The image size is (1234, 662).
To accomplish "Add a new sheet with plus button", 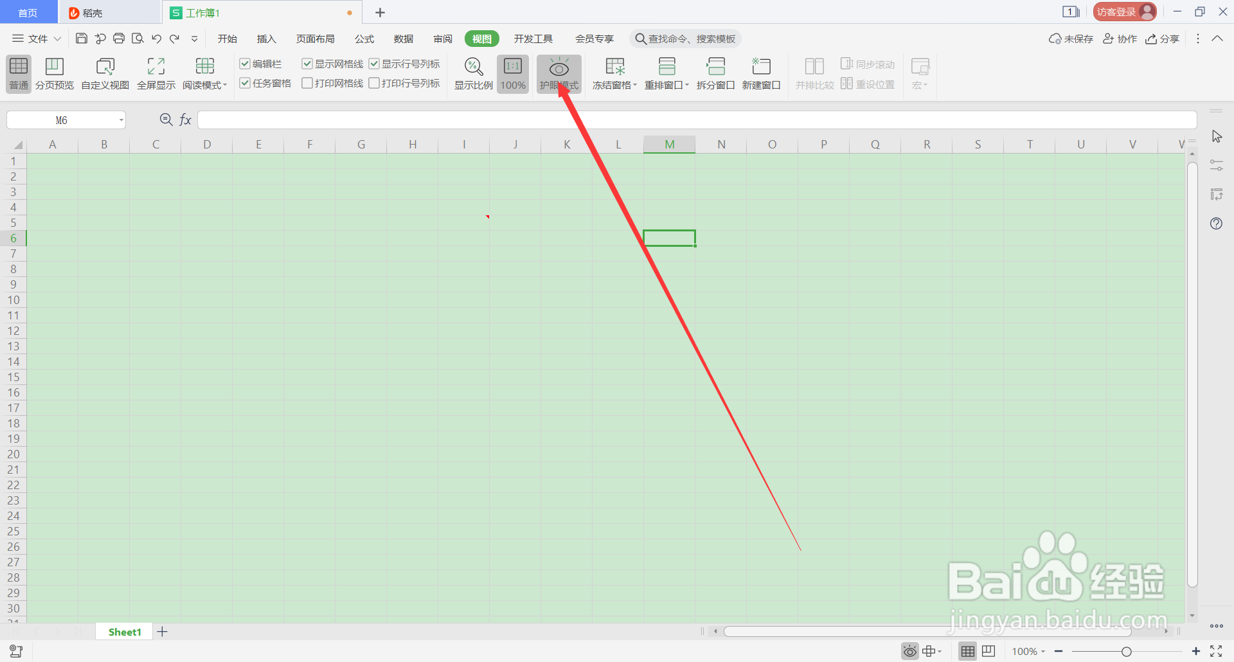I will (163, 632).
